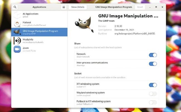Click the All Applications box icon

tap(17, 15)
